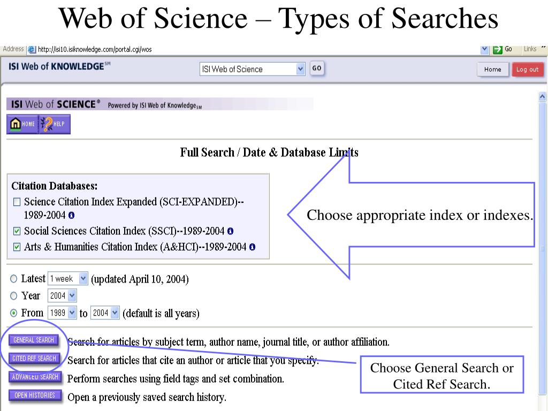Image resolution: width=548 pixels, height=411 pixels.
Task: Check the Science Citation Index Expanded box
Action: point(17,202)
